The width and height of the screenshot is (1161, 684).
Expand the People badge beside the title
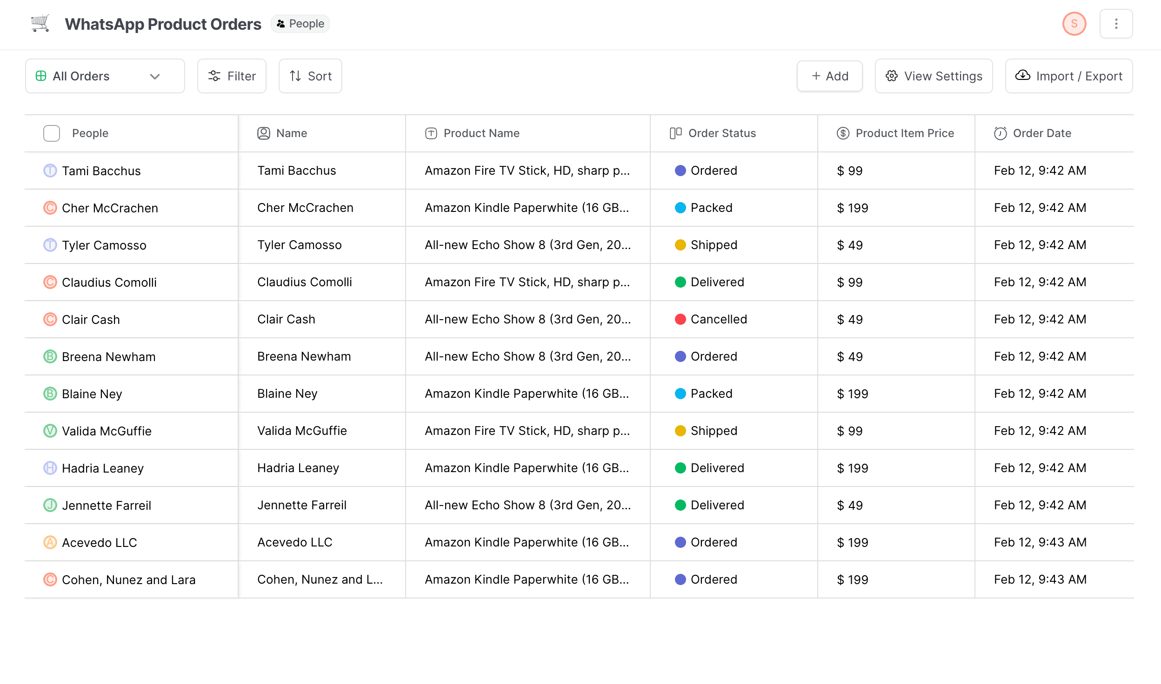300,23
